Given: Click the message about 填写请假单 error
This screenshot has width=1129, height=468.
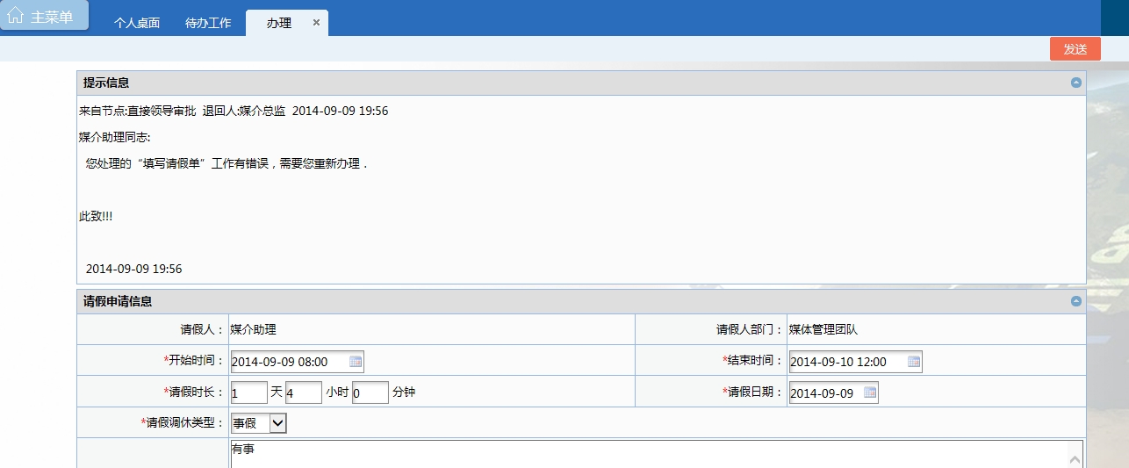Looking at the screenshot, I should coord(226,163).
